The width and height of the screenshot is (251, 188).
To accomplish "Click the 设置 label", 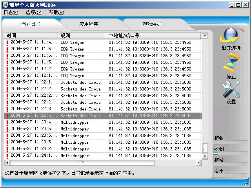I will (231, 102).
